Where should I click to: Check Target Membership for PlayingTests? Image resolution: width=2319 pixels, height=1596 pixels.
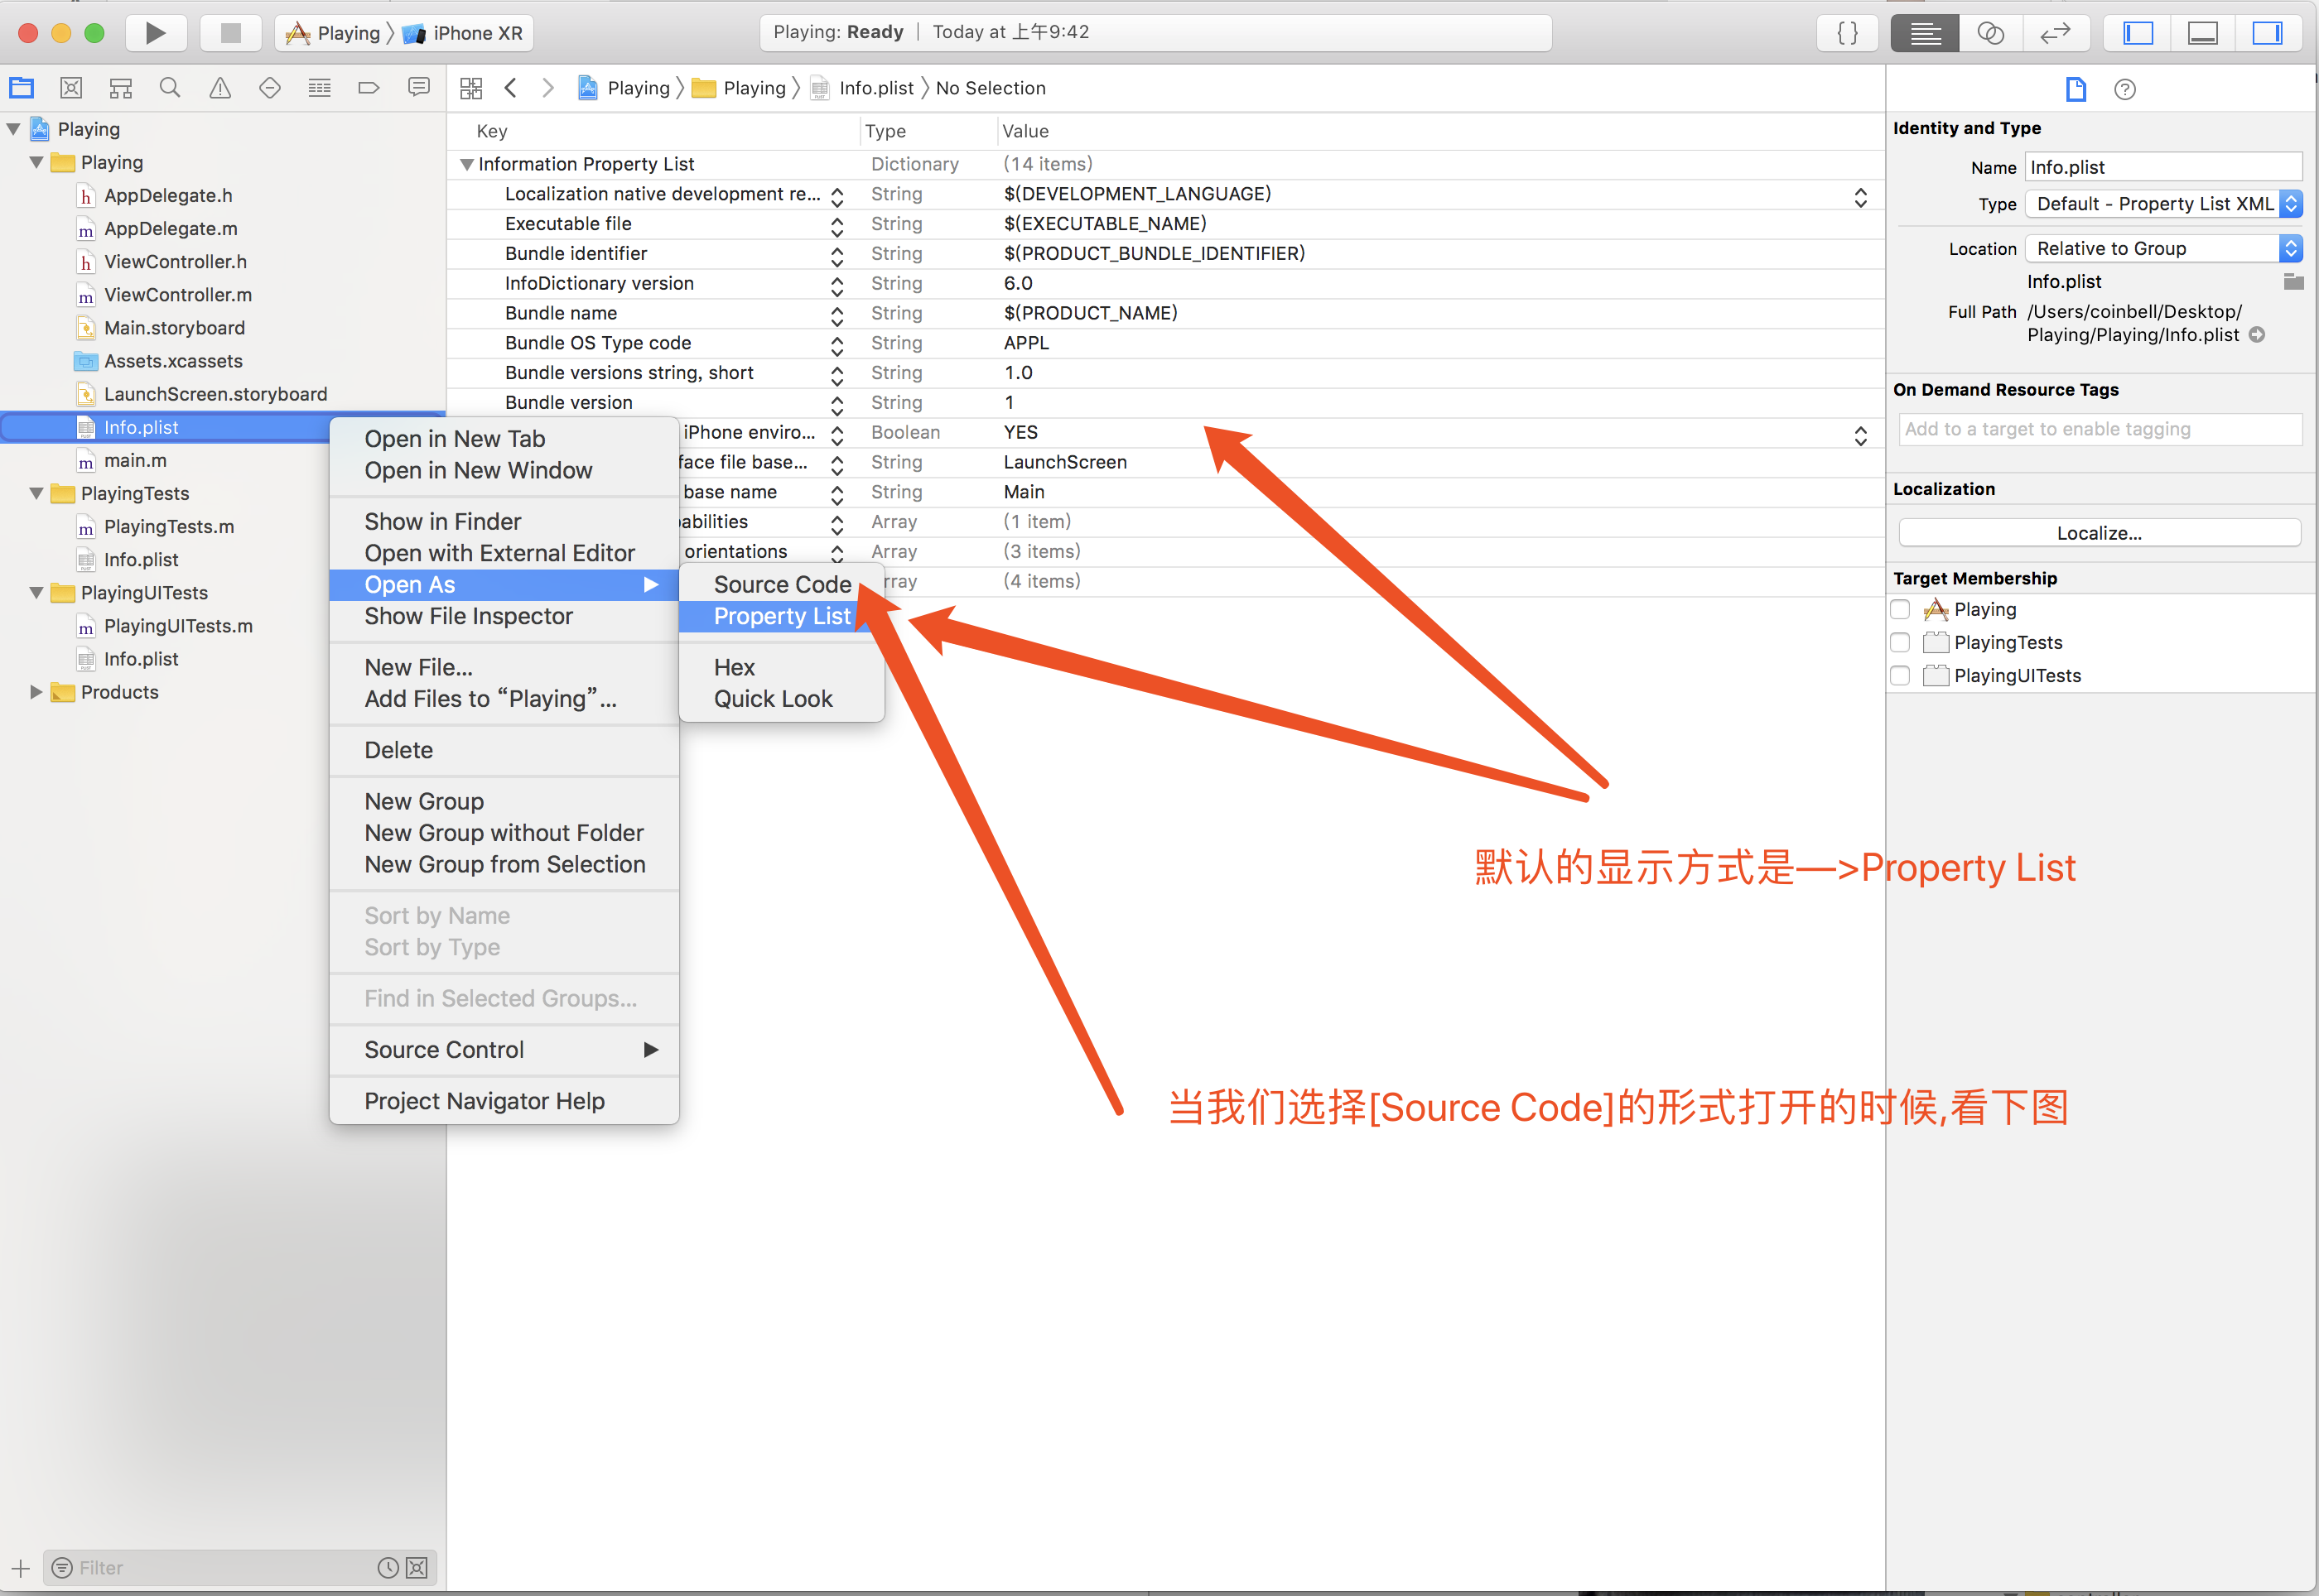(x=1901, y=642)
